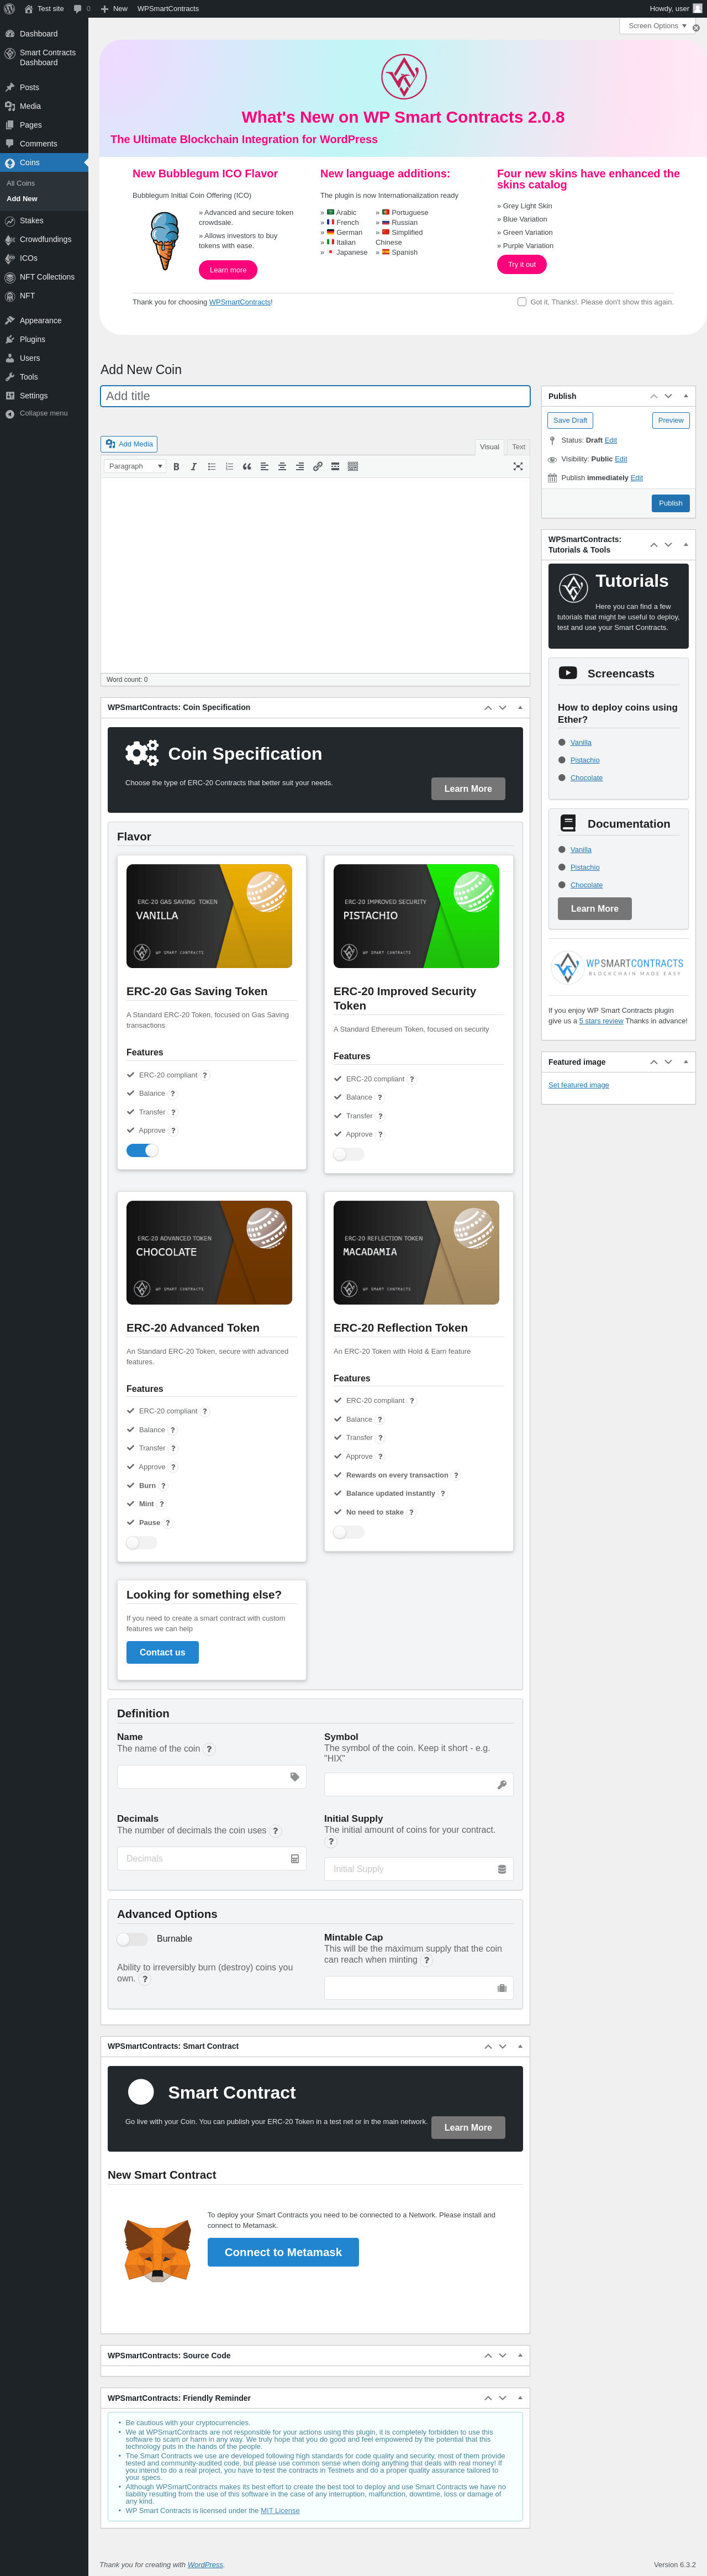Insert Read More tag
Viewport: 707px width, 2576px height.
[x=335, y=466]
